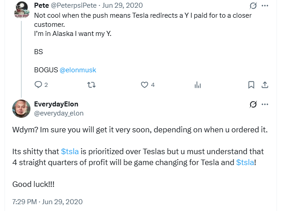
Task: Click Grok icon on Pete's tweet
Action: (x=253, y=6)
